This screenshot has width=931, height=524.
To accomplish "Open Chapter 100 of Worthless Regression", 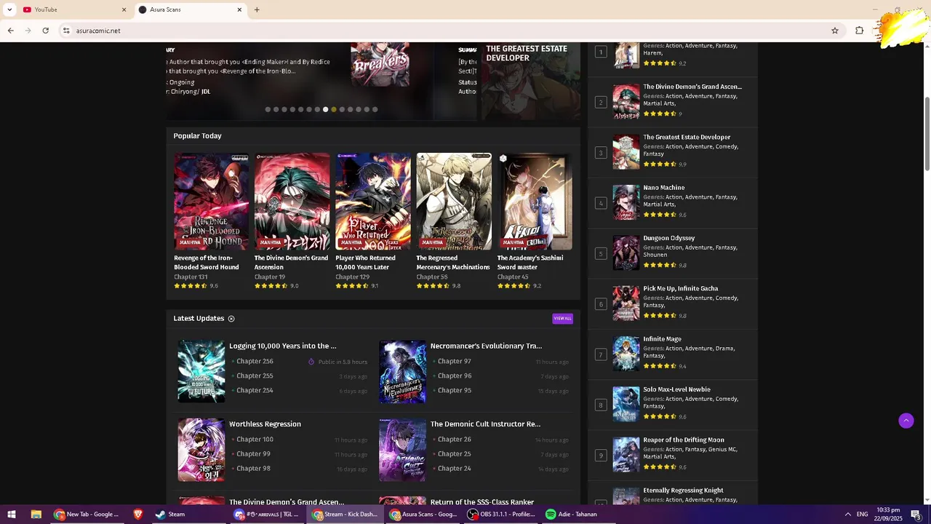I will coord(255,439).
